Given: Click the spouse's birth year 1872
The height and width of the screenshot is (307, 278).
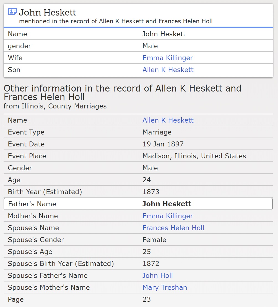Looking at the screenshot, I should [151, 263].
